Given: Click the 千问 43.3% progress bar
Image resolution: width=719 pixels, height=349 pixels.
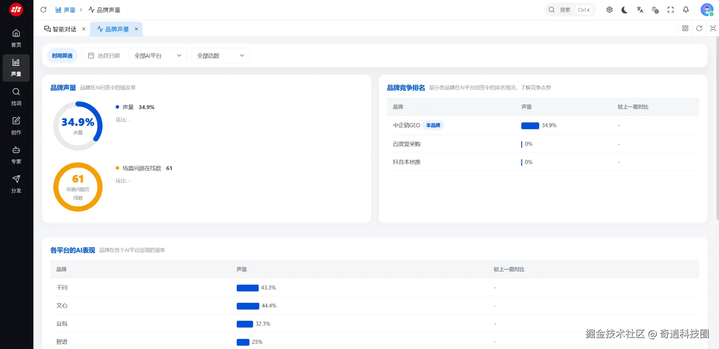Looking at the screenshot, I should 248,288.
